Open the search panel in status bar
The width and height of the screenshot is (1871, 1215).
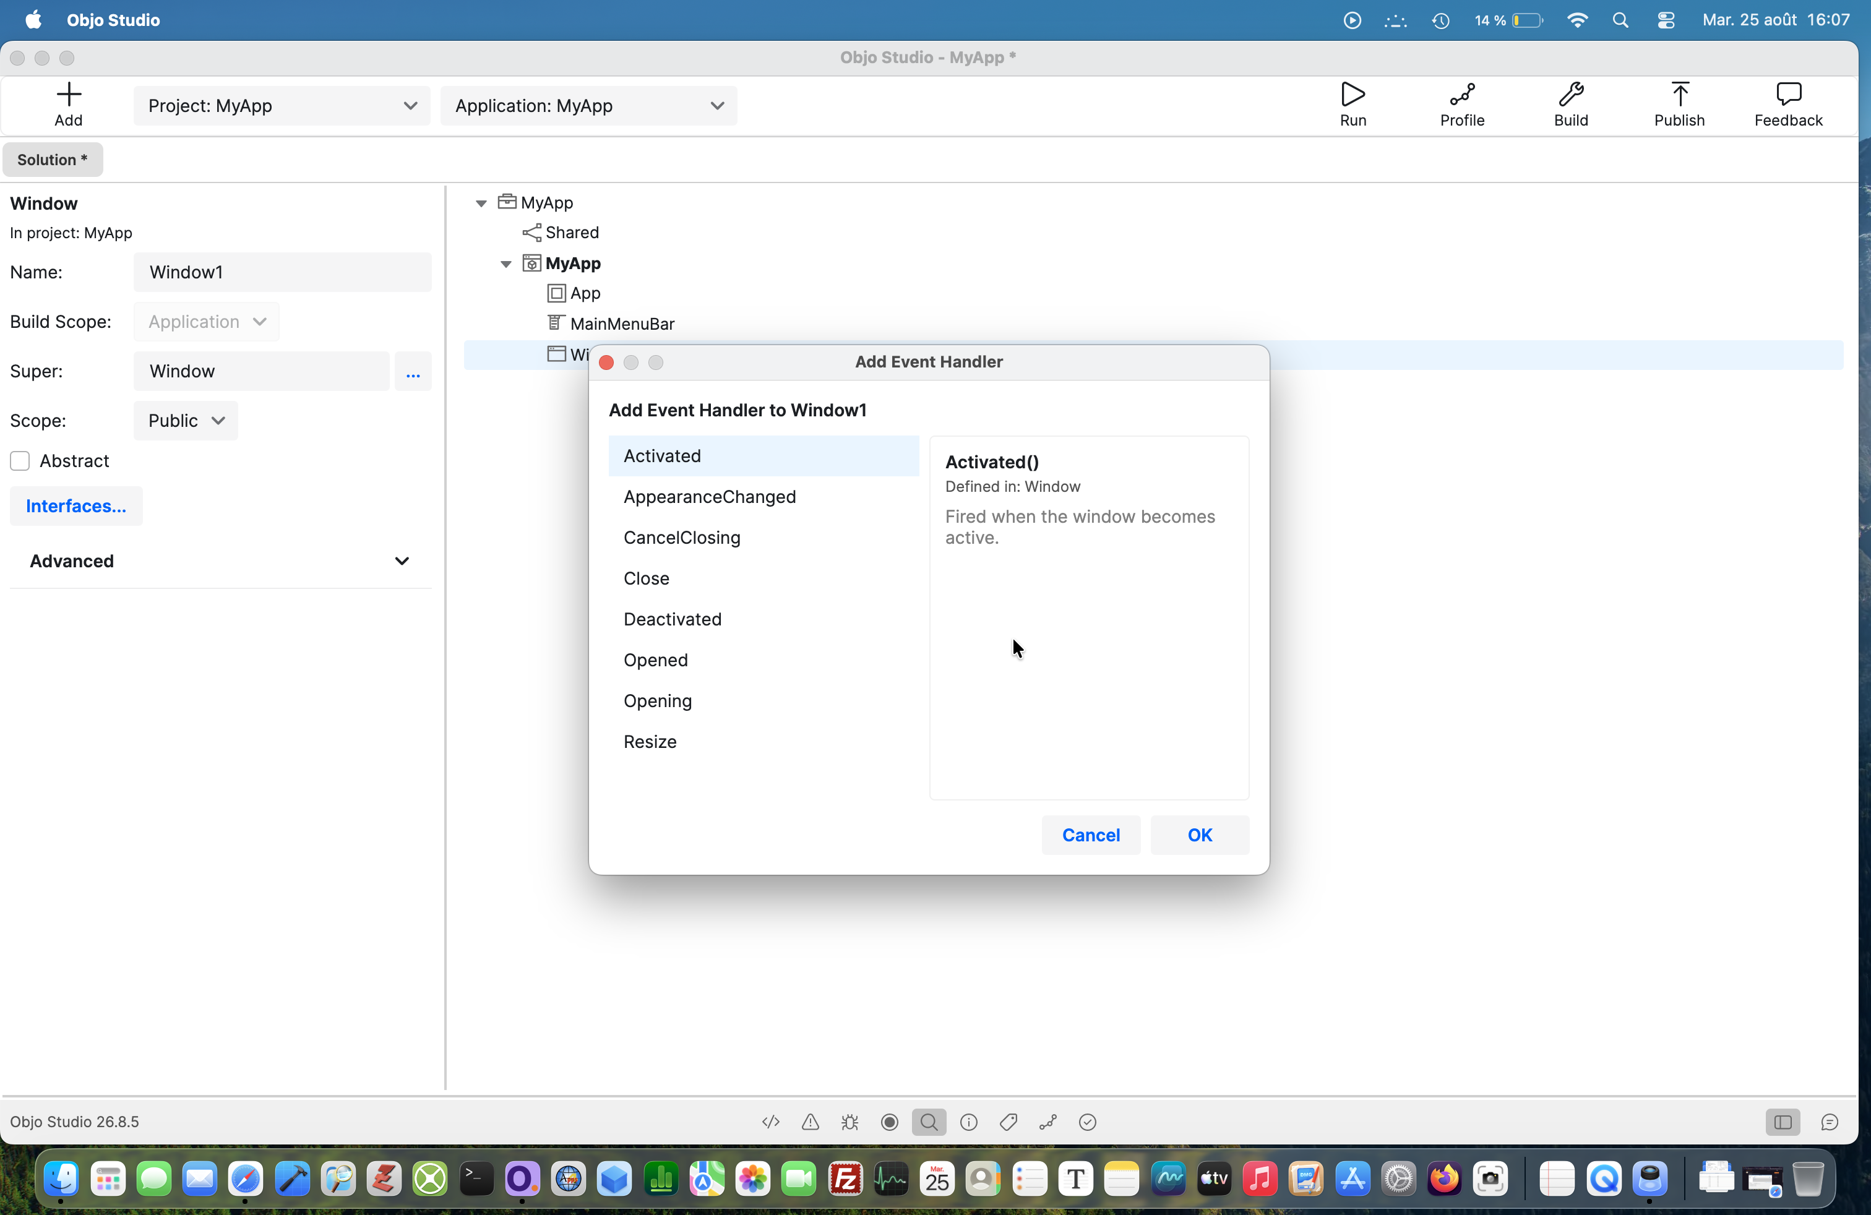929,1122
